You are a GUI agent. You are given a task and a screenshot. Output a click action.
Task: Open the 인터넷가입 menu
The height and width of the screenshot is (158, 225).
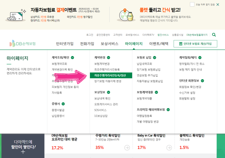click(65, 44)
